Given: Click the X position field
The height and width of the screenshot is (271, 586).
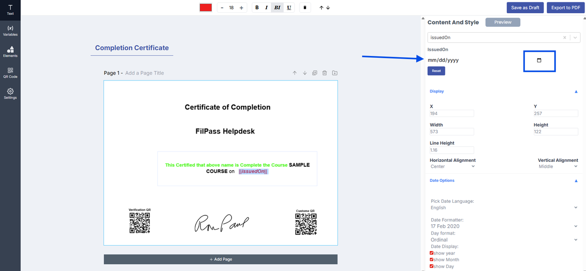Looking at the screenshot, I should (452, 114).
